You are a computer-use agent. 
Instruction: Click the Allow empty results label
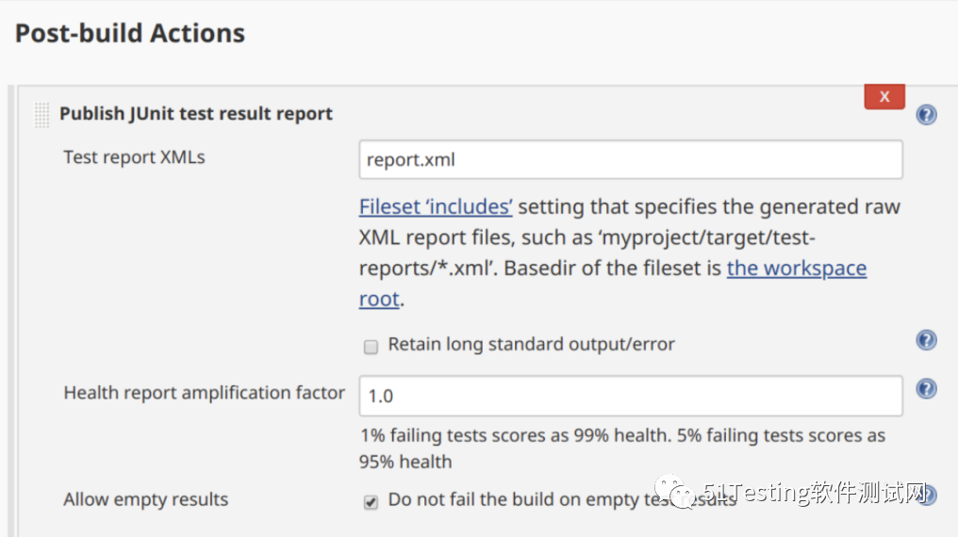pyautogui.click(x=145, y=499)
